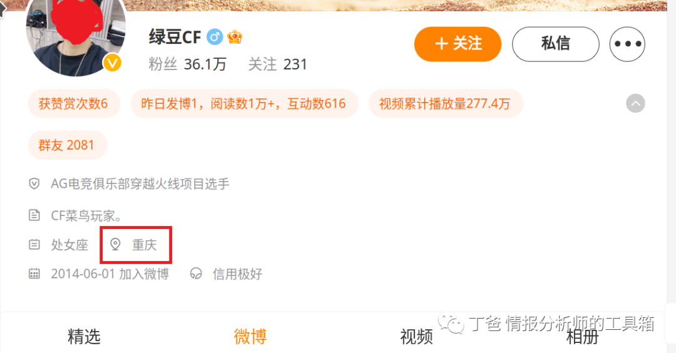Click the location pin icon beside 重庆

coord(115,244)
